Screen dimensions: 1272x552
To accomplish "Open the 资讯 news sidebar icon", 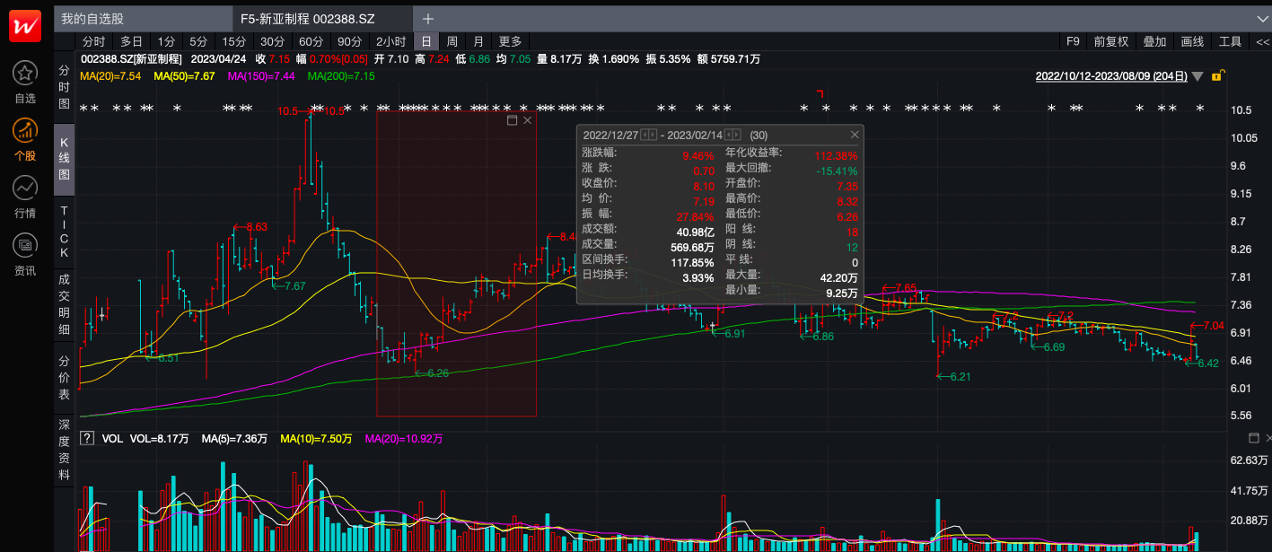I will tap(25, 244).
